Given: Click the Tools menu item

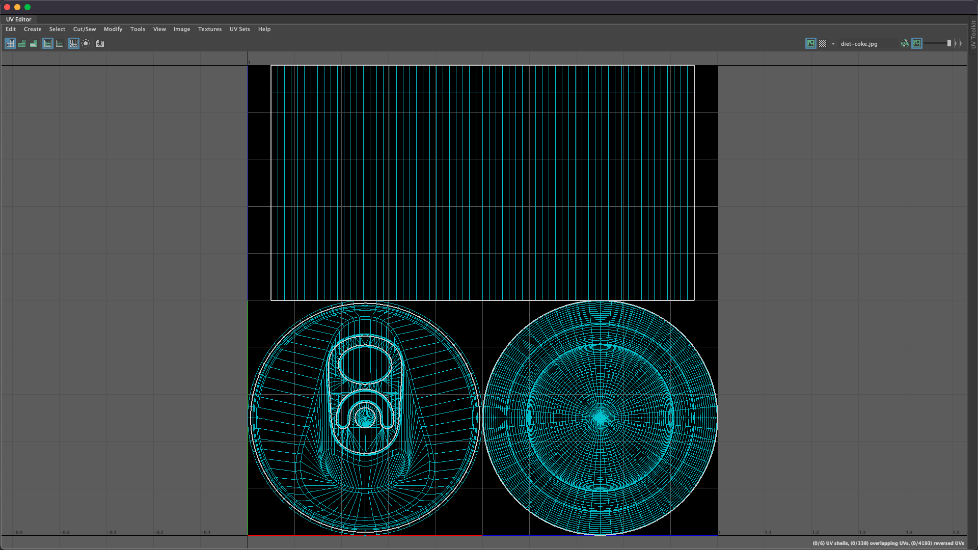Looking at the screenshot, I should pos(138,29).
